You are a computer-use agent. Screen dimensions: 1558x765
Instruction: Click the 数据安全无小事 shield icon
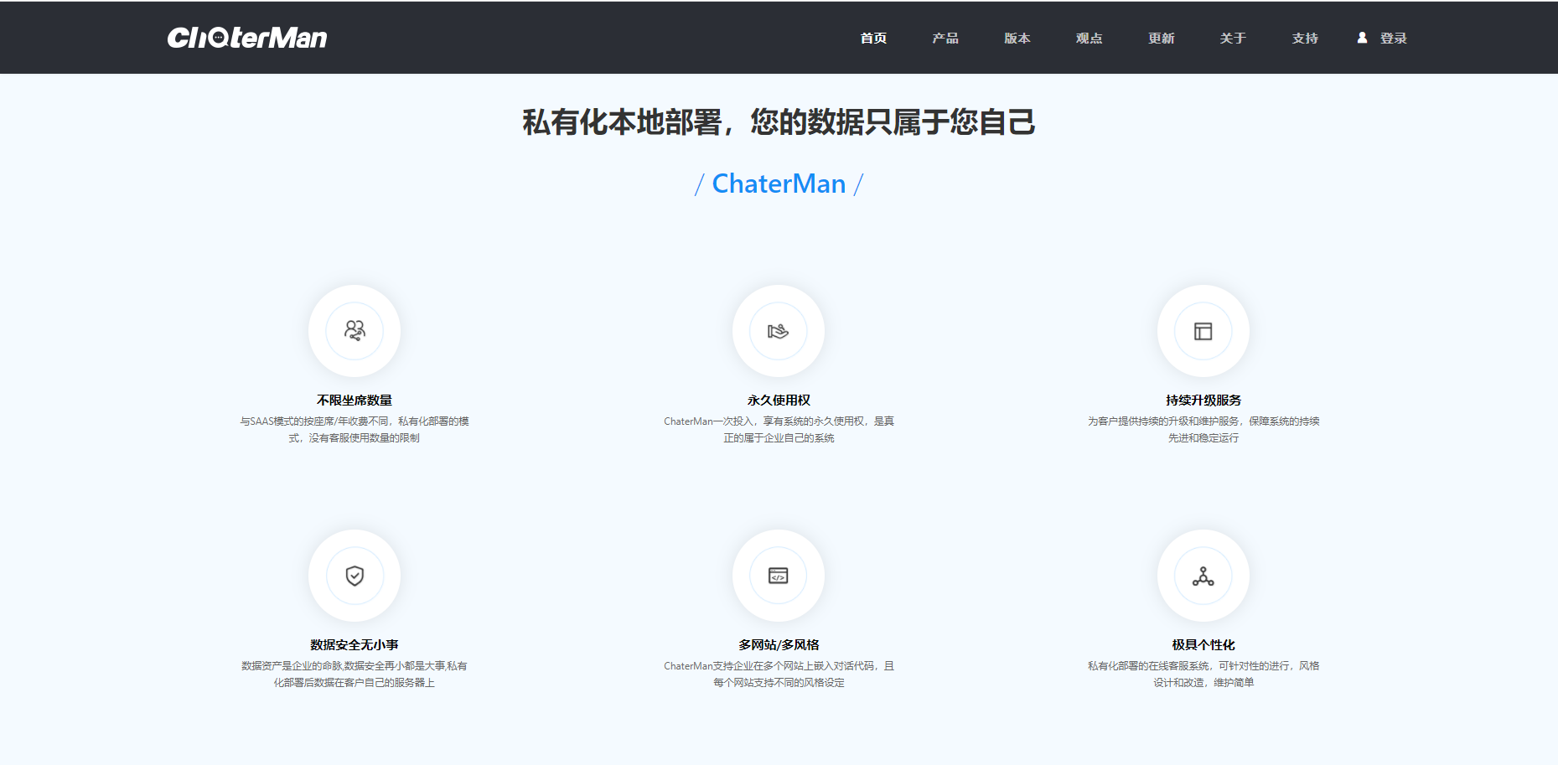pos(355,576)
